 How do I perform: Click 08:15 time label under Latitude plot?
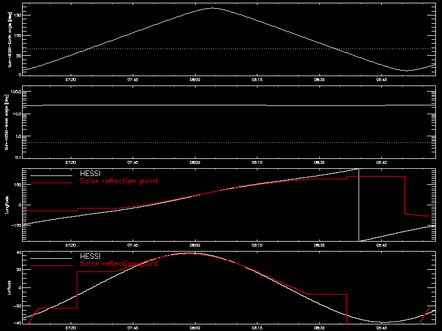[x=257, y=328]
